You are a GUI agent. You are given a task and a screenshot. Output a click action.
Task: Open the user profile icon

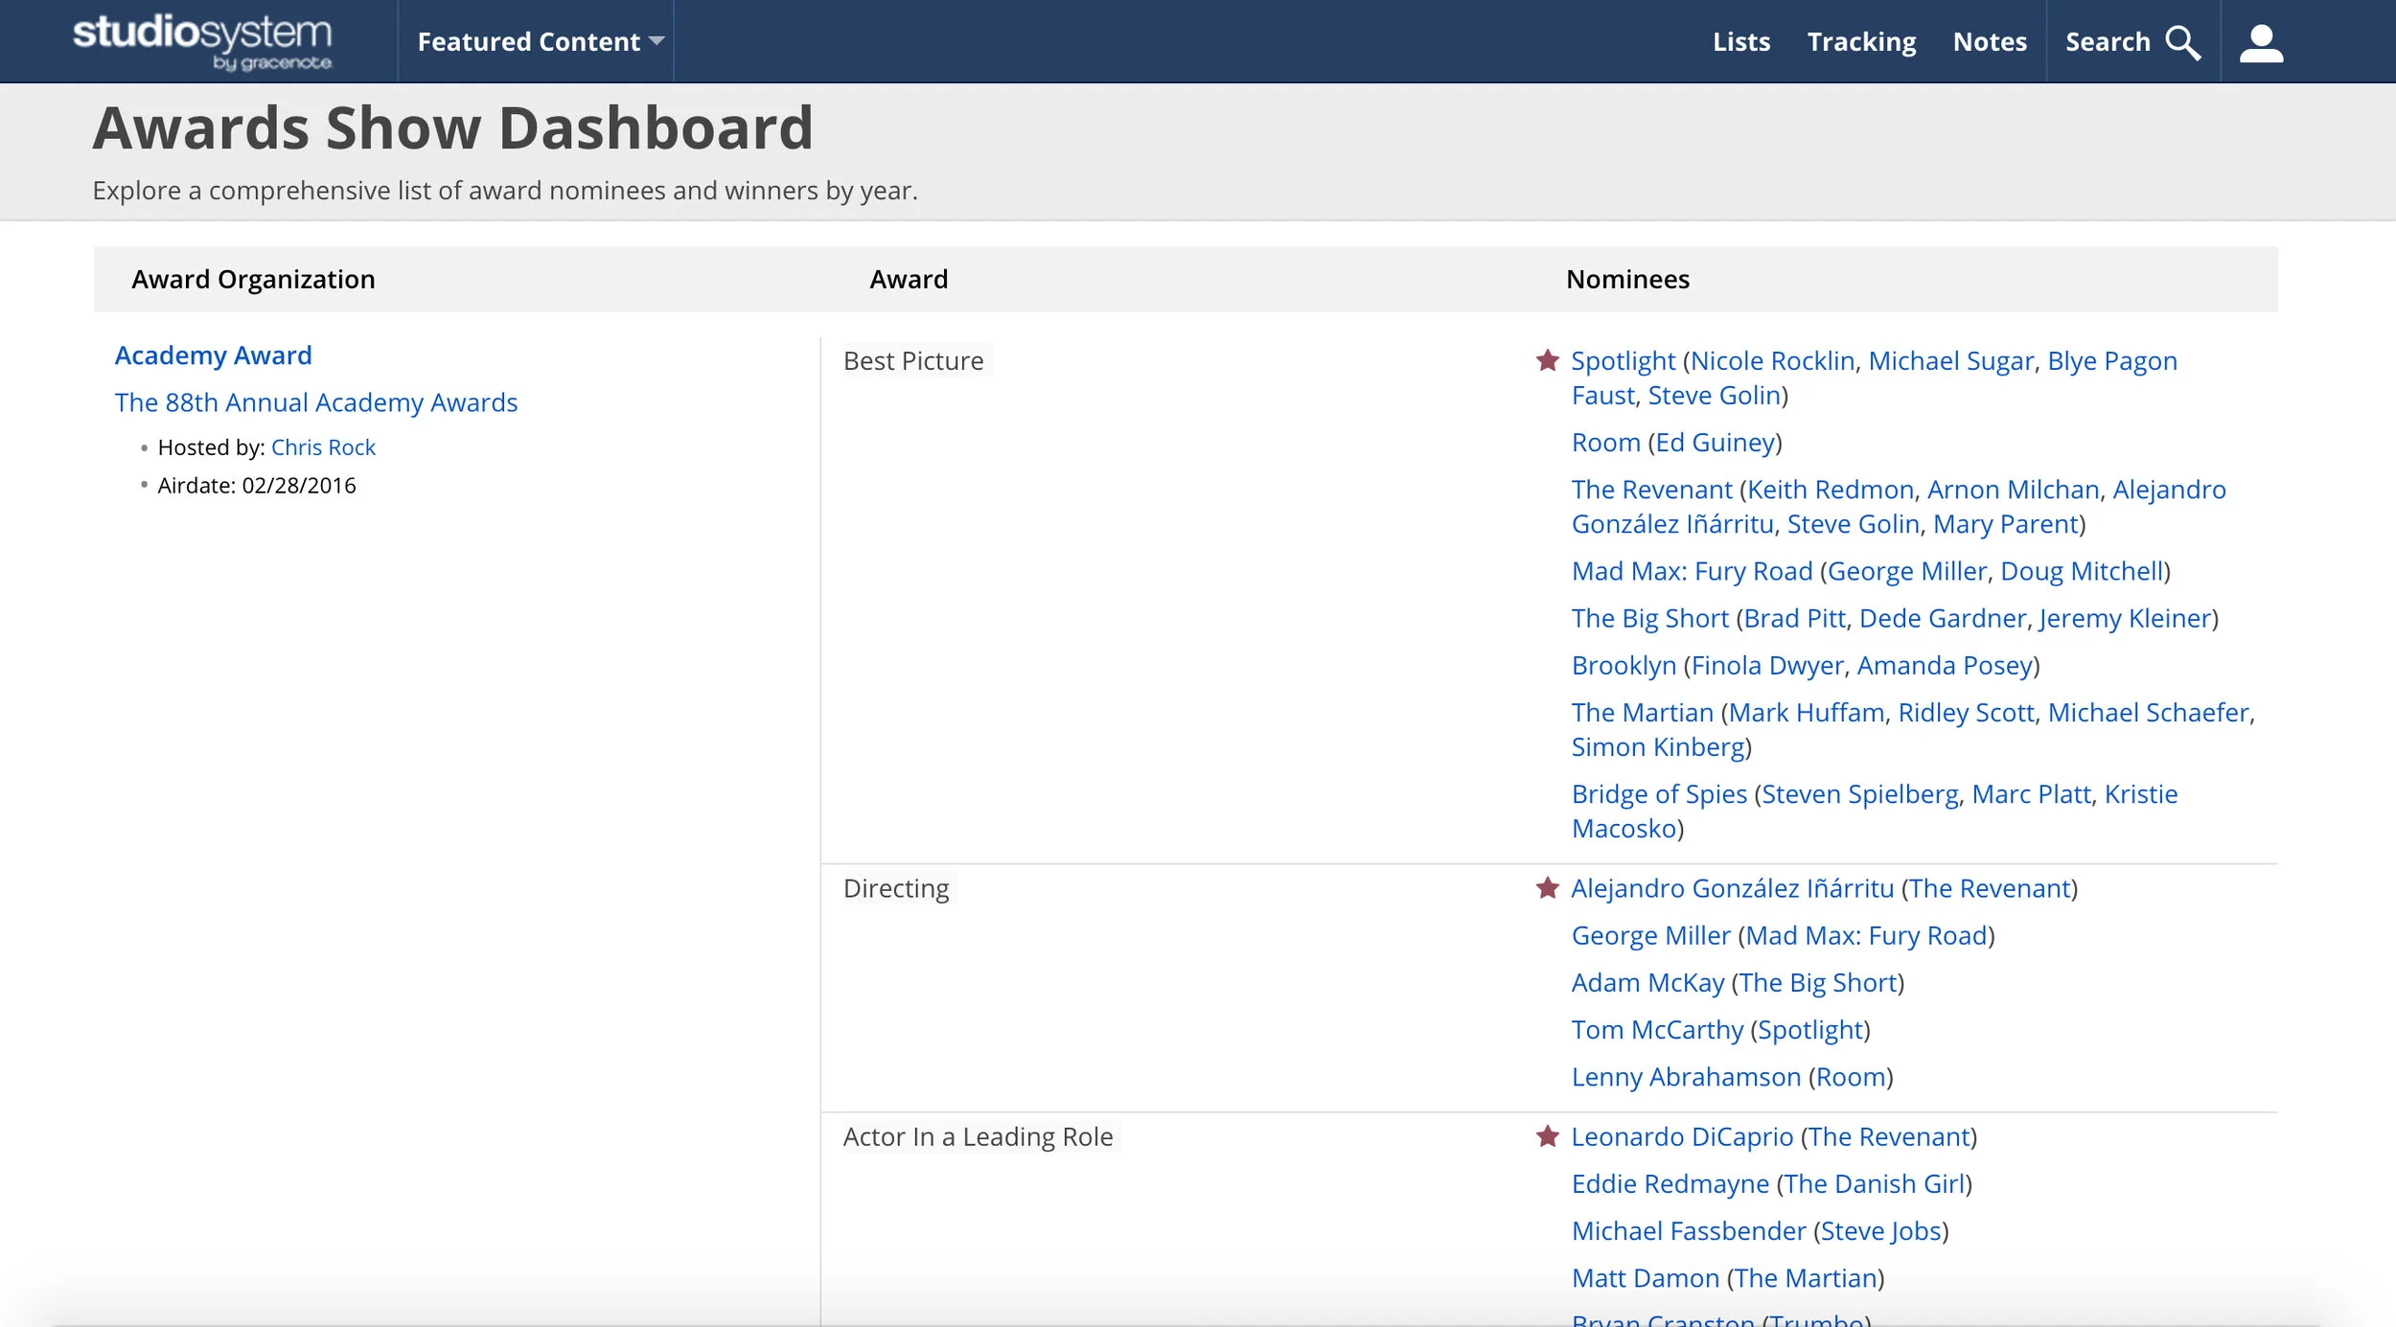tap(2261, 42)
